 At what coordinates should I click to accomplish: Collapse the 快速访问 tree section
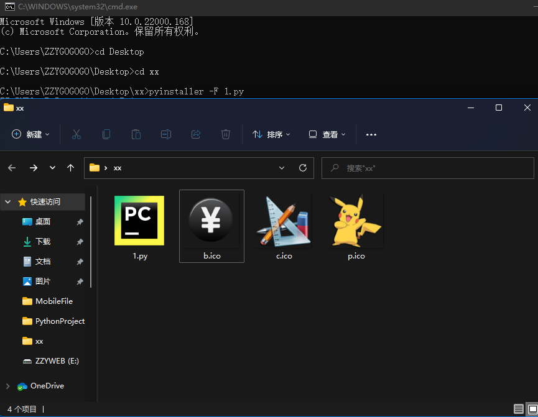coord(8,201)
